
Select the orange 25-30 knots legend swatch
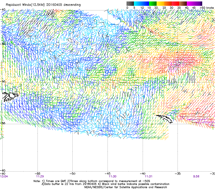point(168,3)
